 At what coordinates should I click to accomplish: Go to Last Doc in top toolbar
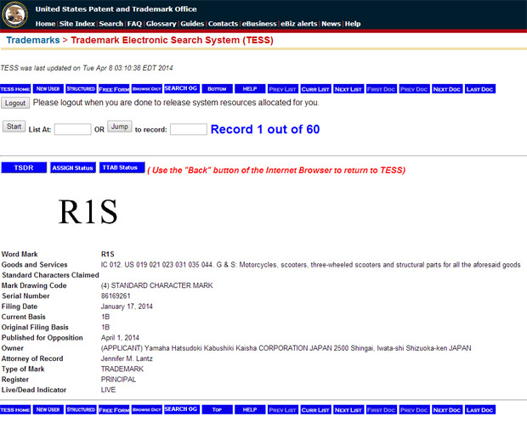480,89
